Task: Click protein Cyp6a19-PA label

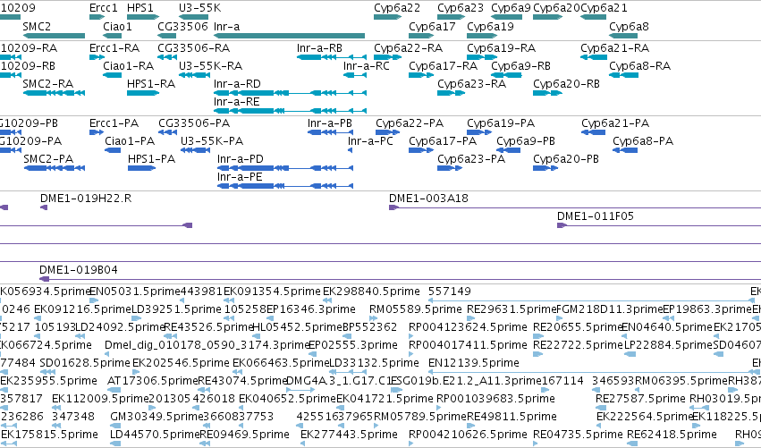Action: click(501, 123)
